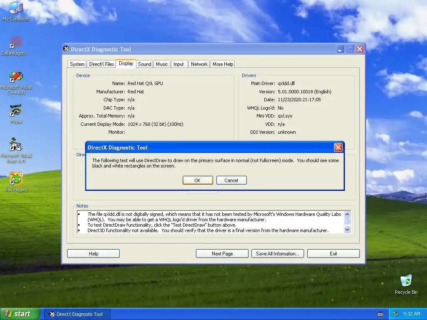
Task: Click the Notes scrollbar thumb
Action: 347,221
